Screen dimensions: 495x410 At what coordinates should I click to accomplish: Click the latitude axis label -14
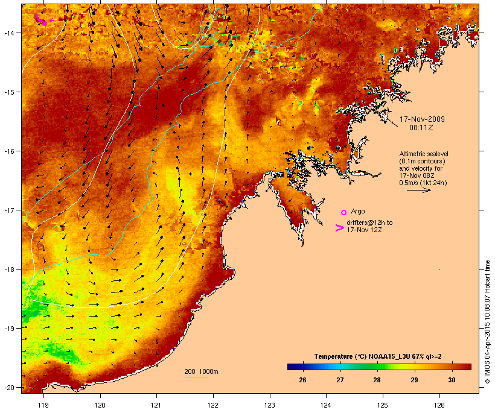[x=8, y=33]
